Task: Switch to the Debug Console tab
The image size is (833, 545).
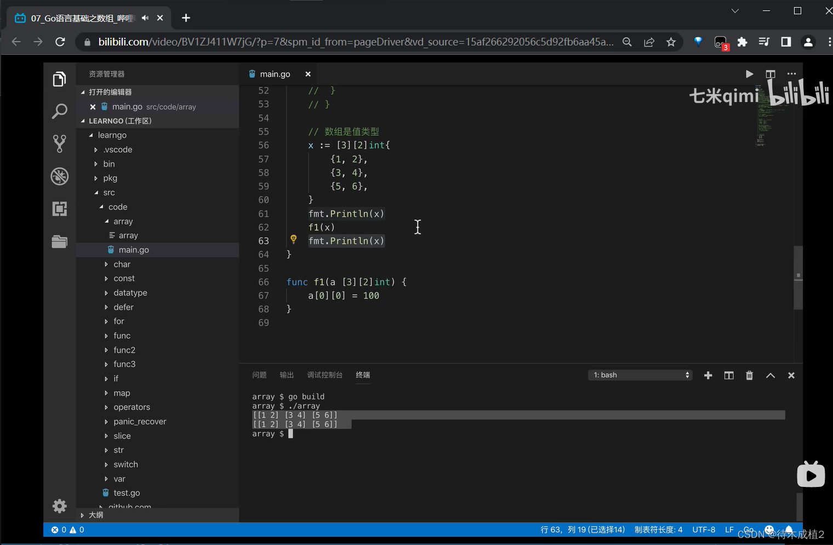Action: (324, 375)
